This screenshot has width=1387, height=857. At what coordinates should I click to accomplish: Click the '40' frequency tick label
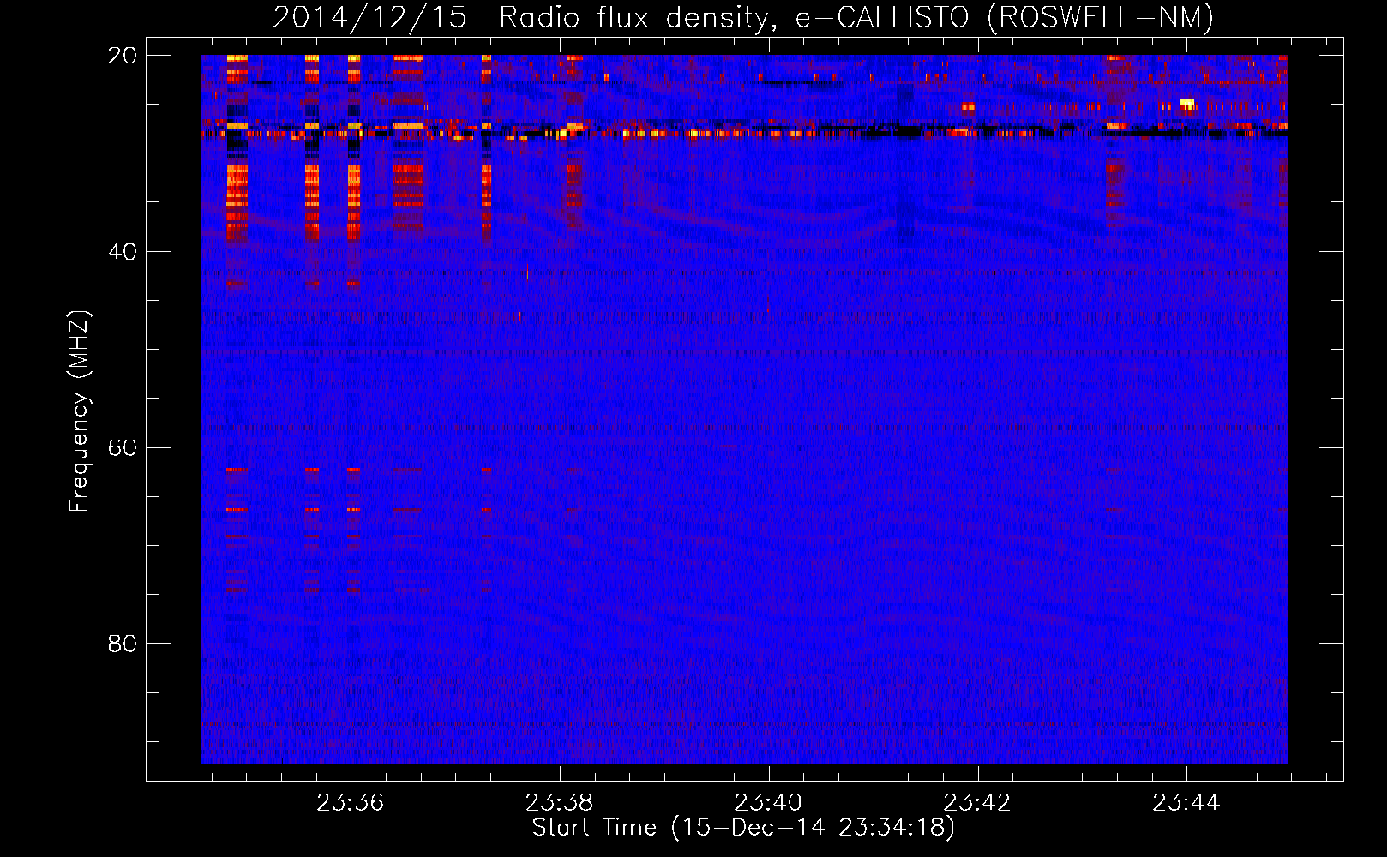click(x=123, y=252)
